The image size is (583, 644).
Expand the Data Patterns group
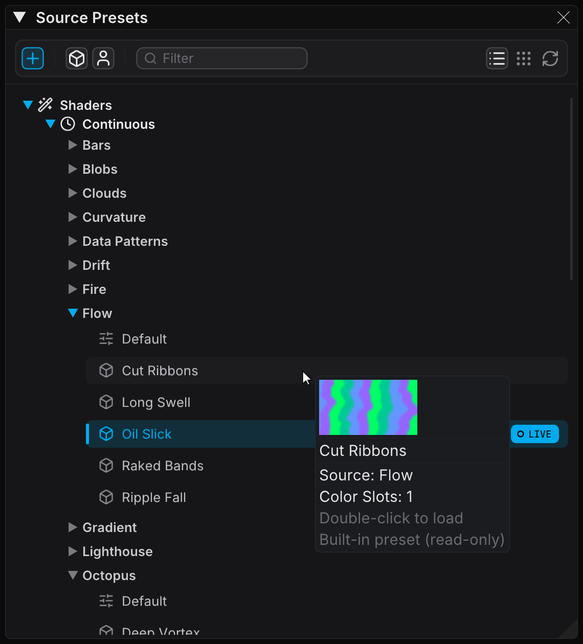tap(73, 241)
